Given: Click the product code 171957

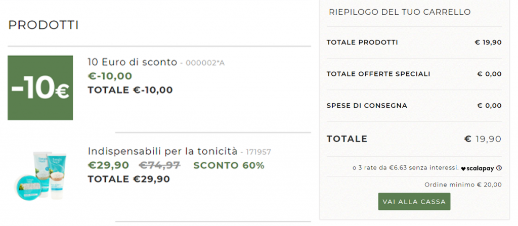Looking at the screenshot, I should coord(258,152).
